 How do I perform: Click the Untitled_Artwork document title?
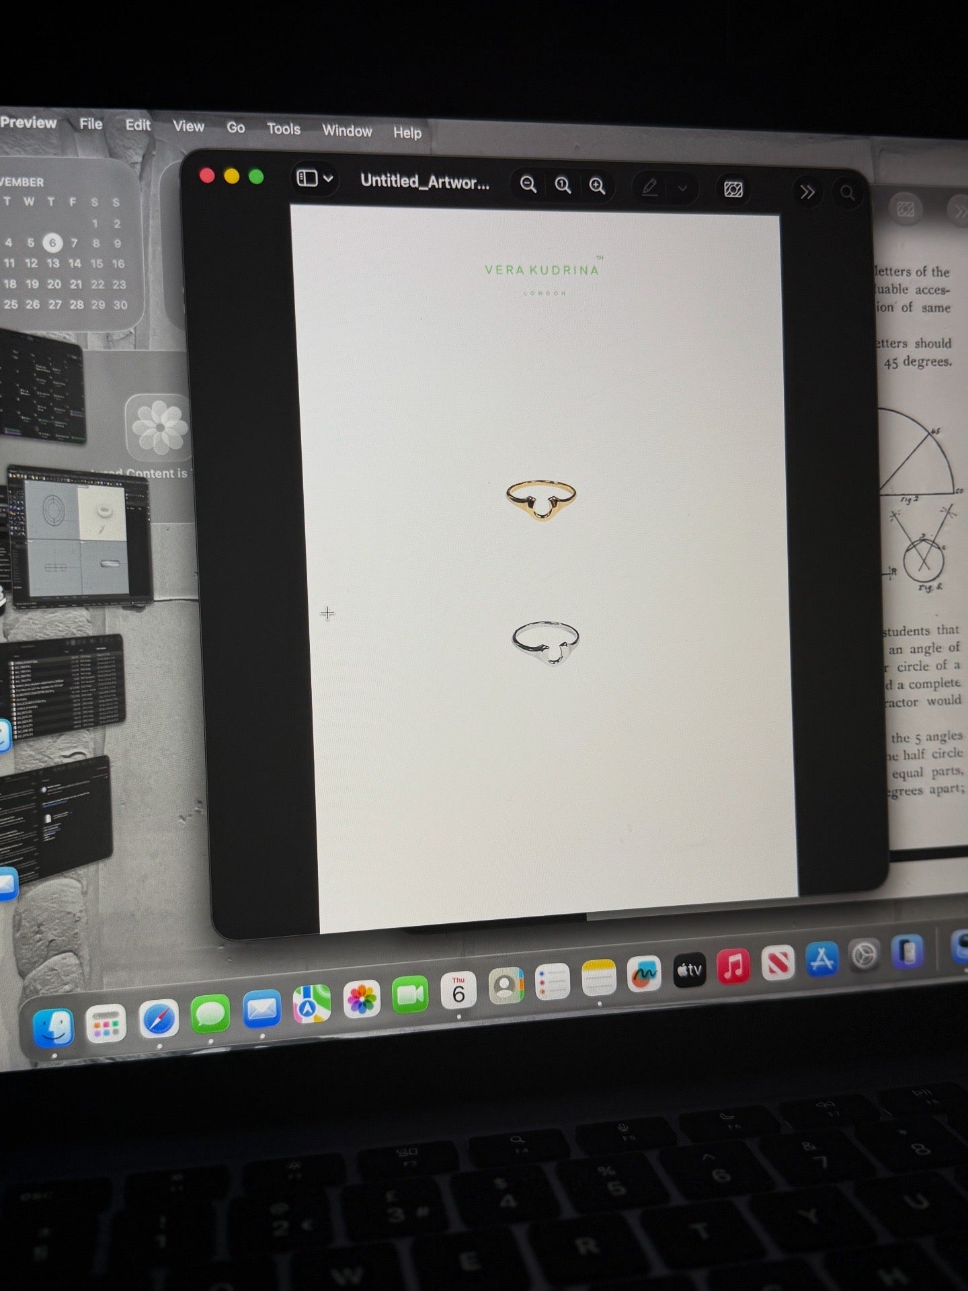pos(425,182)
